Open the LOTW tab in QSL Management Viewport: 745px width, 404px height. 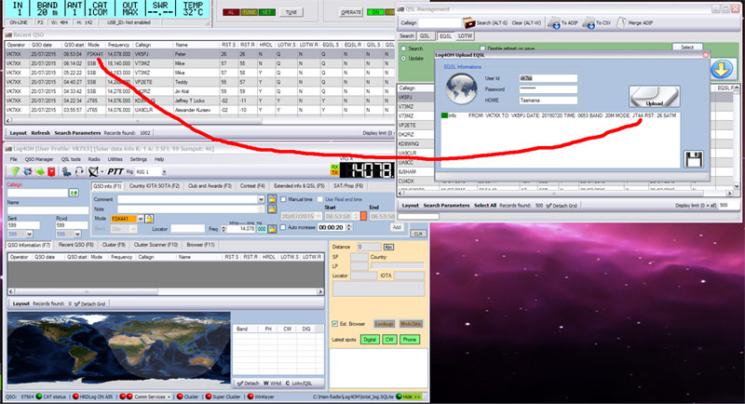coord(465,35)
